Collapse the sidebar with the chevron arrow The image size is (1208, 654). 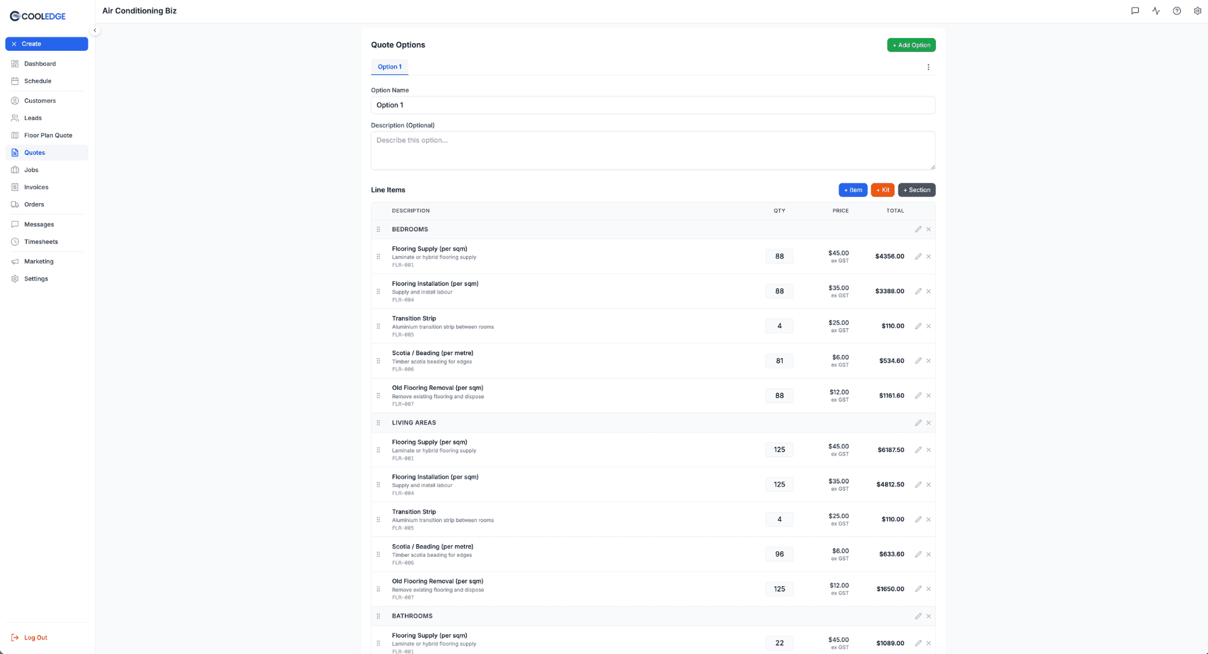(94, 30)
